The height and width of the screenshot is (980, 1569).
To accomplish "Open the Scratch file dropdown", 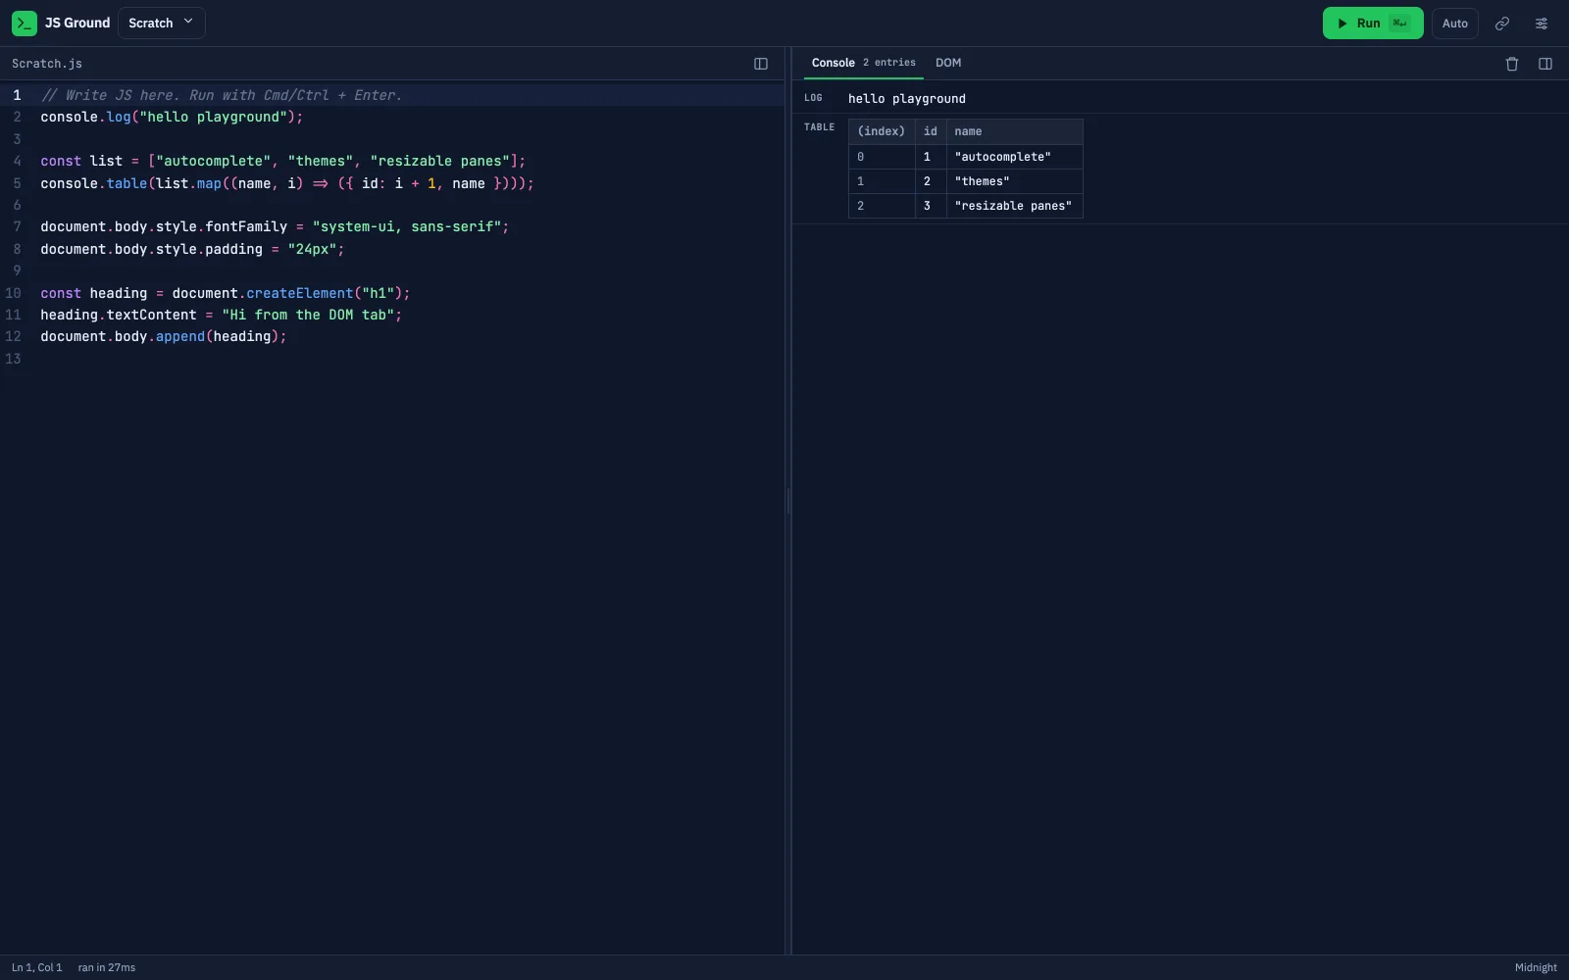I will point(162,23).
